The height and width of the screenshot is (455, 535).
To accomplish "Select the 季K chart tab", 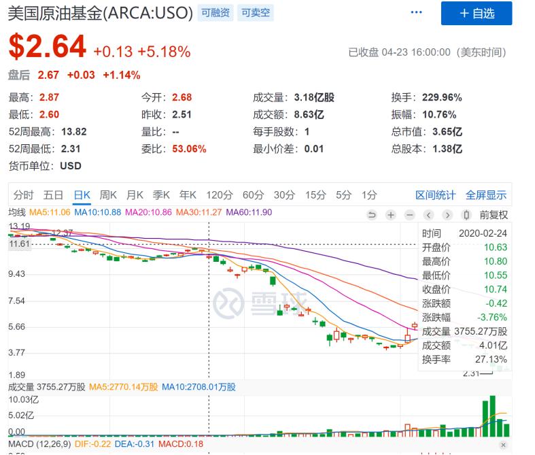I will pos(161,195).
